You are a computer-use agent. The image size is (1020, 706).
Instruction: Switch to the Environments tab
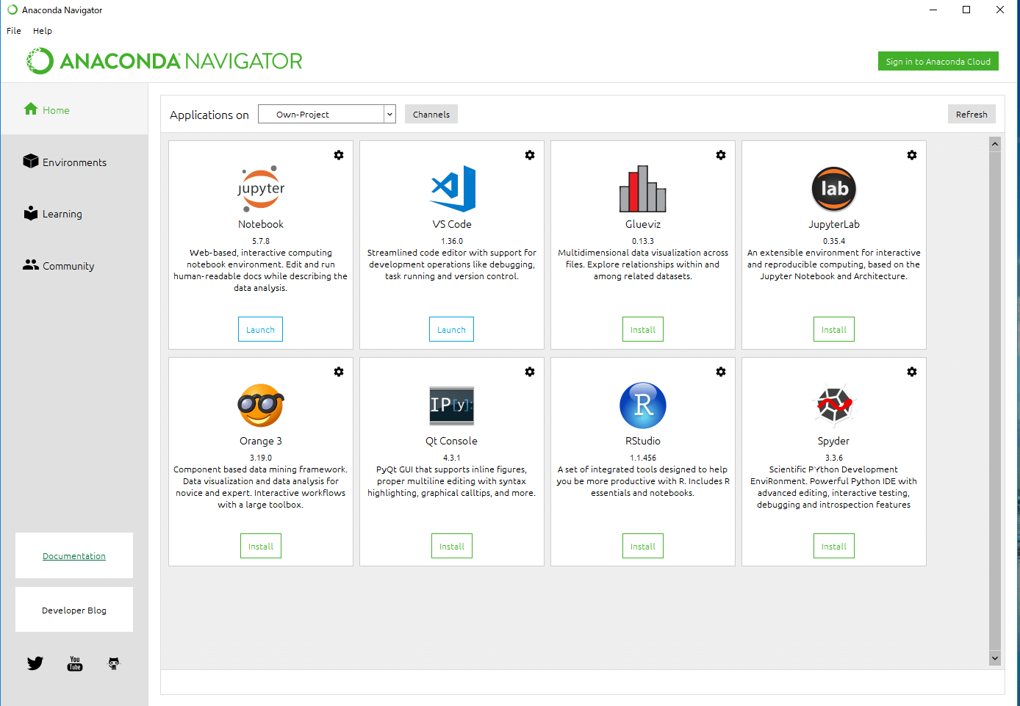click(74, 162)
